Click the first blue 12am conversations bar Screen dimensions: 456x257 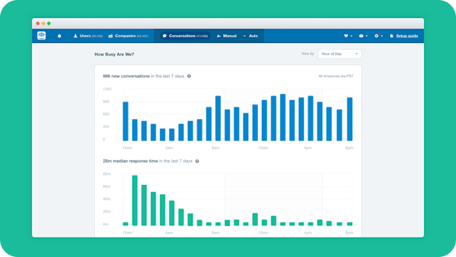pyautogui.click(x=125, y=121)
